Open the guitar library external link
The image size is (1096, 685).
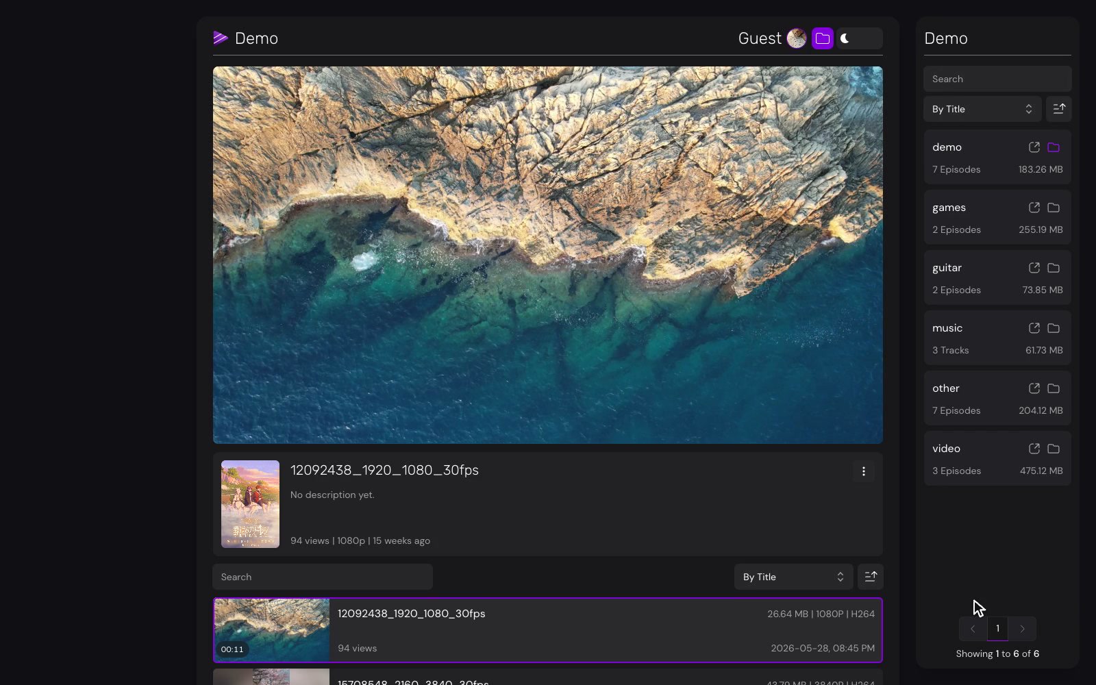pos(1034,268)
